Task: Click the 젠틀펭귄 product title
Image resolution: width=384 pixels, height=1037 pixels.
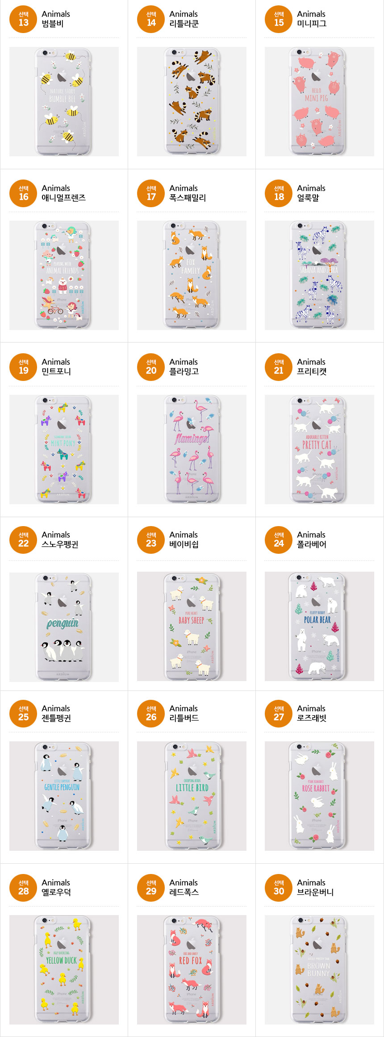Action: point(56,718)
